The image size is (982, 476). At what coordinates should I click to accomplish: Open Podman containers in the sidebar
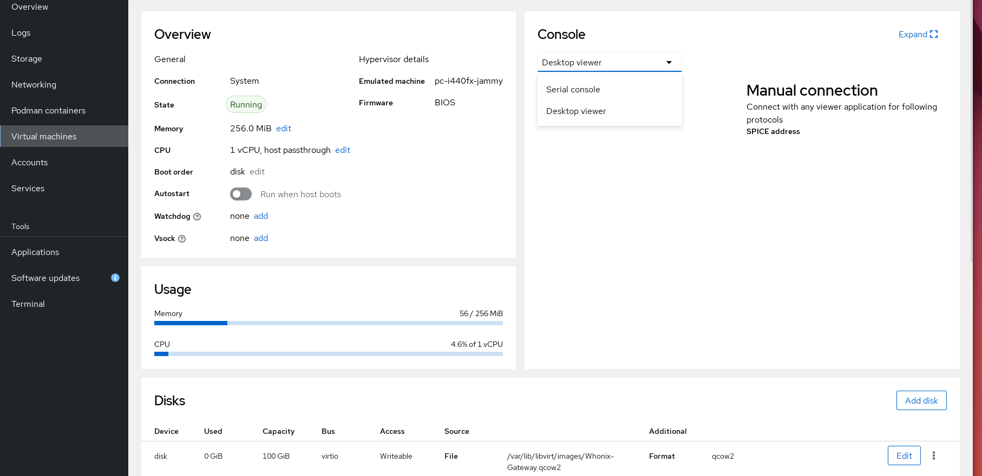point(48,111)
